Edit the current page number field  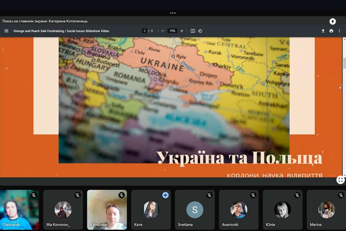tap(145, 31)
